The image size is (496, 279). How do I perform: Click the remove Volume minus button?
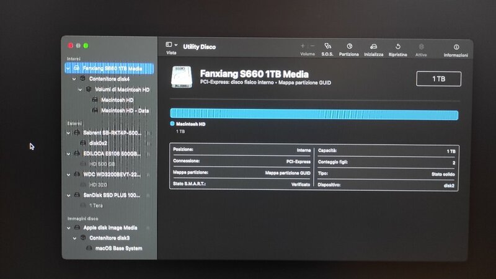pos(312,46)
